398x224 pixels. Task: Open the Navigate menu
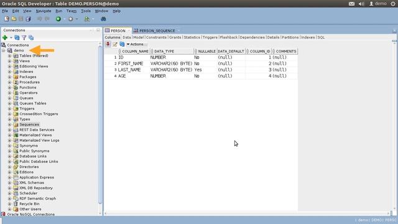click(x=44, y=11)
